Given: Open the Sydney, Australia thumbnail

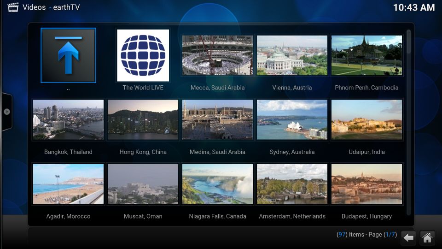Looking at the screenshot, I should click(x=292, y=120).
